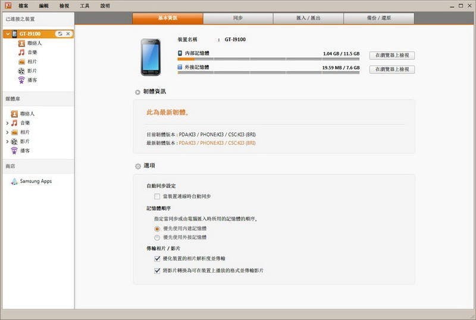Click the 19.59 MB / 7.6 GB value
Screen dimensions: 476x320
[x=341, y=68]
